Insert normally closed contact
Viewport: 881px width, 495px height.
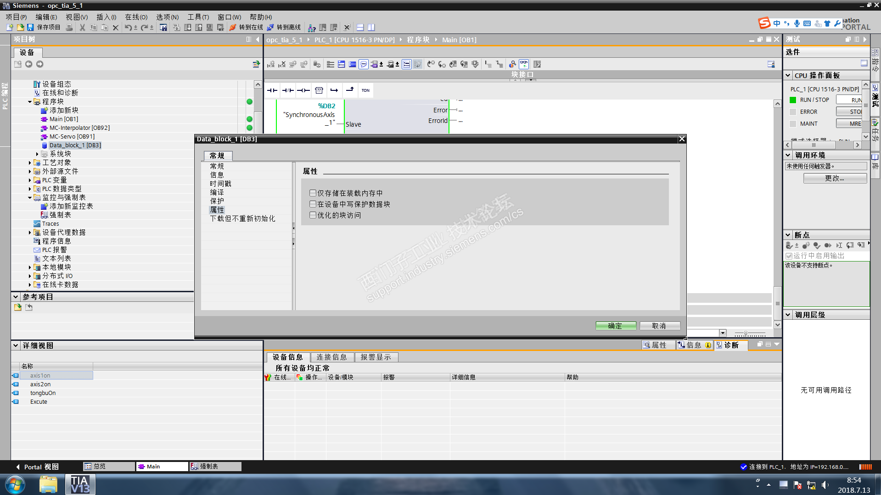click(x=288, y=90)
